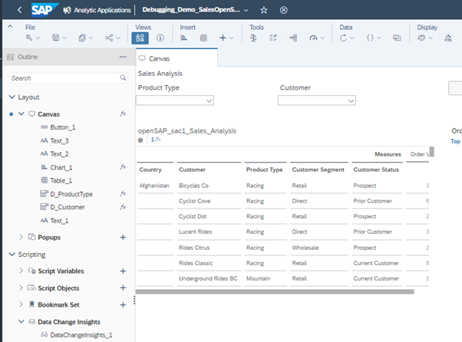Screen dimensions: 462x342
Task: Expand Script Variables node
Action: (x=21, y=271)
